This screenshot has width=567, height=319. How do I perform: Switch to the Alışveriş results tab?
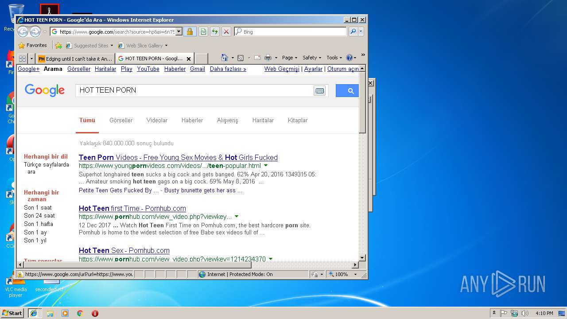(228, 120)
